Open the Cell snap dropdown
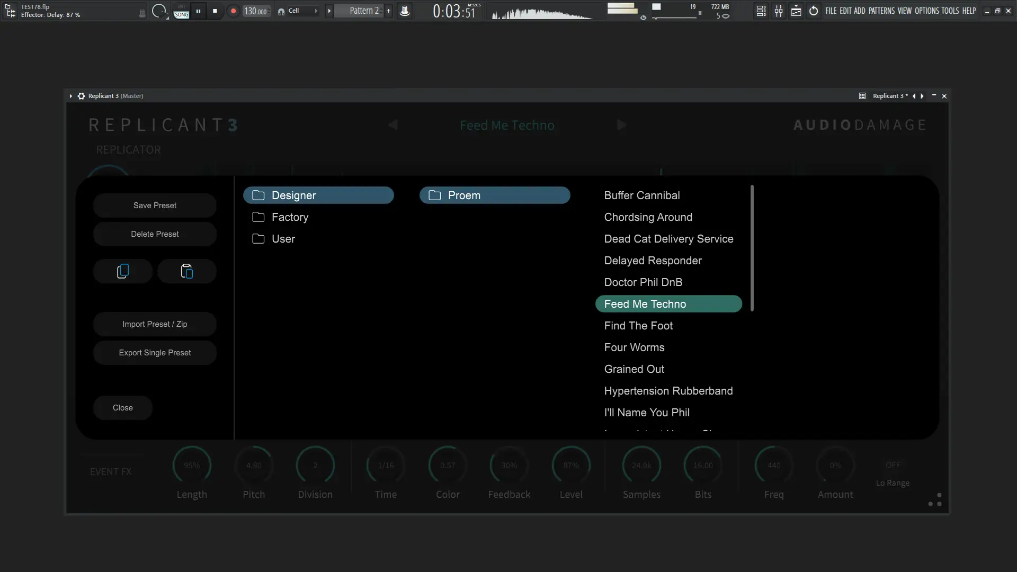Viewport: 1017px width, 572px height. pyautogui.click(x=302, y=11)
